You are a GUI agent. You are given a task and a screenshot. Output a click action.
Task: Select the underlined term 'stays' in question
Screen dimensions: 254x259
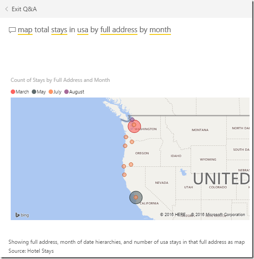tap(59, 30)
